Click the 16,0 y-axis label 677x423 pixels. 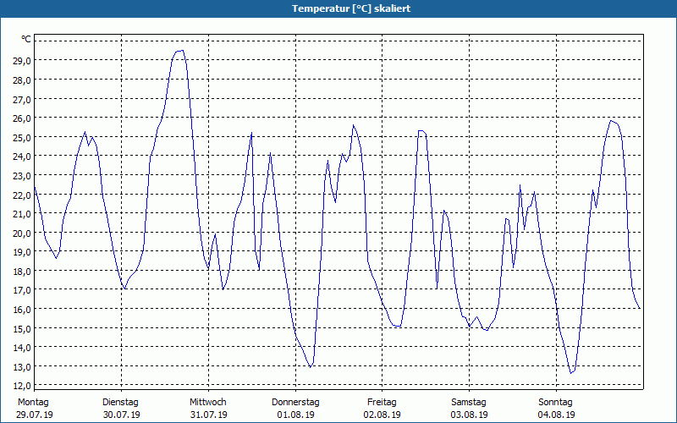pos(22,310)
